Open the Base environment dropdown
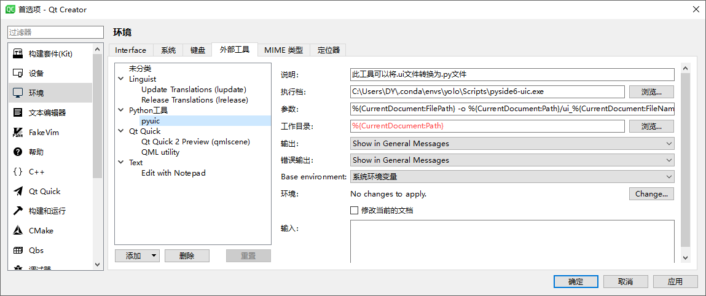The image size is (706, 296). click(512, 177)
